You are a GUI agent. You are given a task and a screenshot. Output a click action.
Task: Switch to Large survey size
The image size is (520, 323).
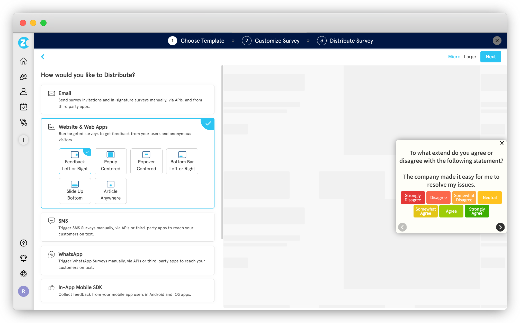[x=470, y=57]
